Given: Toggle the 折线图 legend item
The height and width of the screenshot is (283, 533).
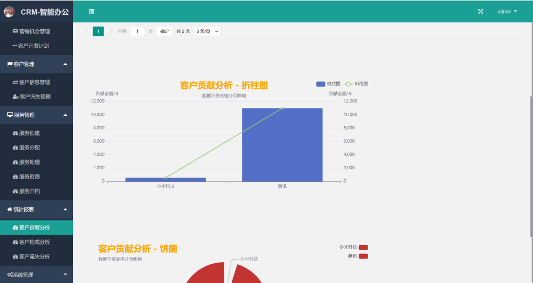Looking at the screenshot, I should pos(356,84).
